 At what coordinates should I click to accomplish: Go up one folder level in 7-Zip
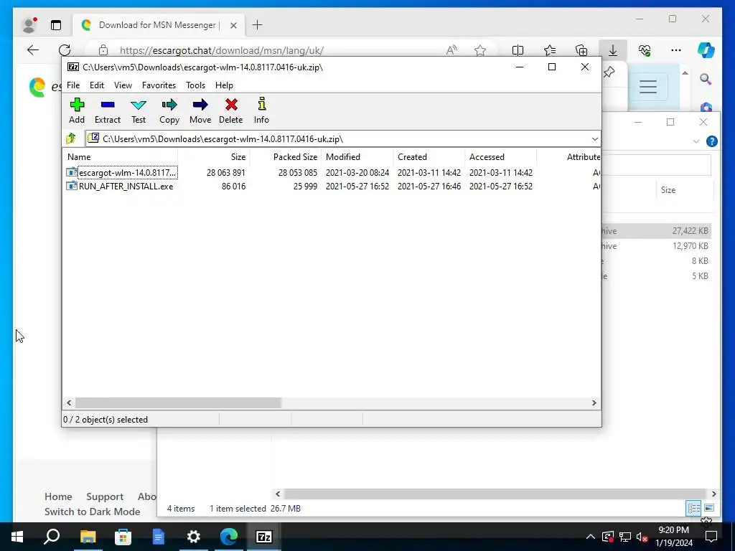click(71, 138)
